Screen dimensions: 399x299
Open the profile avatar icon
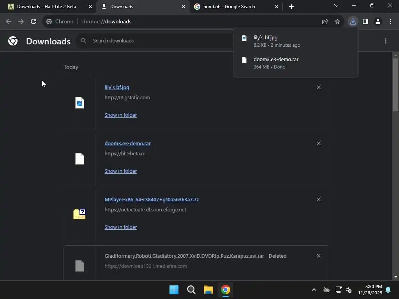[x=378, y=22]
